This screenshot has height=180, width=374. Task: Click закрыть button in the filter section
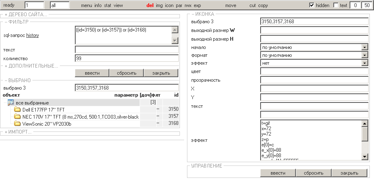[x=161, y=73]
